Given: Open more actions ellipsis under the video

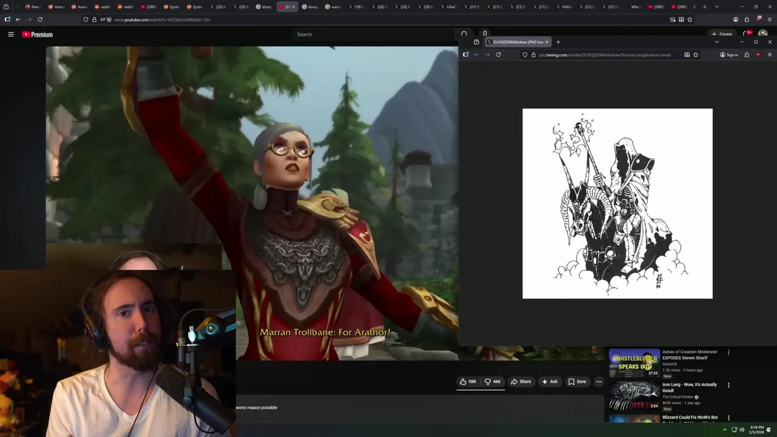Looking at the screenshot, I should 599,382.
